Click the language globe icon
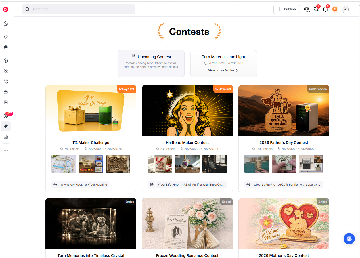The height and width of the screenshot is (258, 360). coord(307,9)
